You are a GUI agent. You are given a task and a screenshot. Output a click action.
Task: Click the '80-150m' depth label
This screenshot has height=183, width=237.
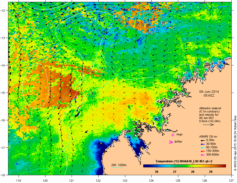point(212,147)
